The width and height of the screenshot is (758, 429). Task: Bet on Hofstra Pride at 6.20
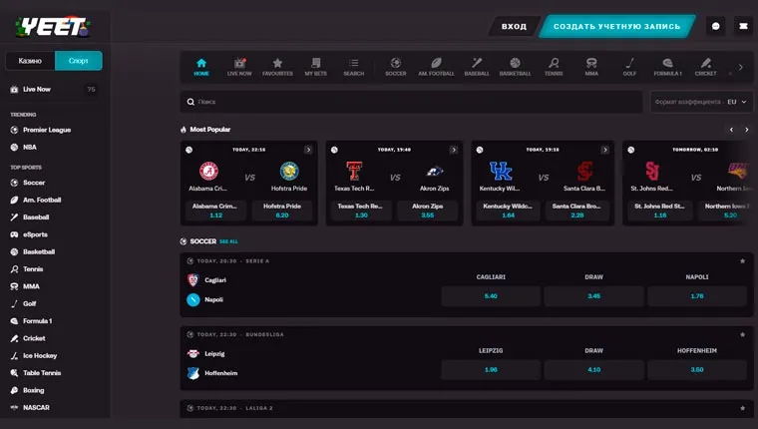pos(282,211)
